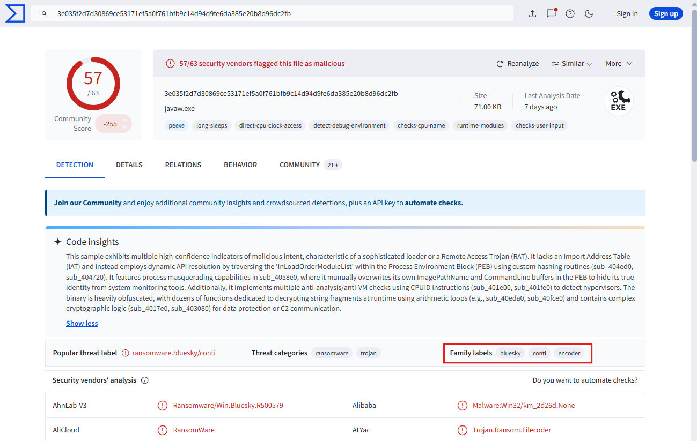Screen dimensions: 697x441
Task: Follow the Join our Community link
Action: click(87, 203)
